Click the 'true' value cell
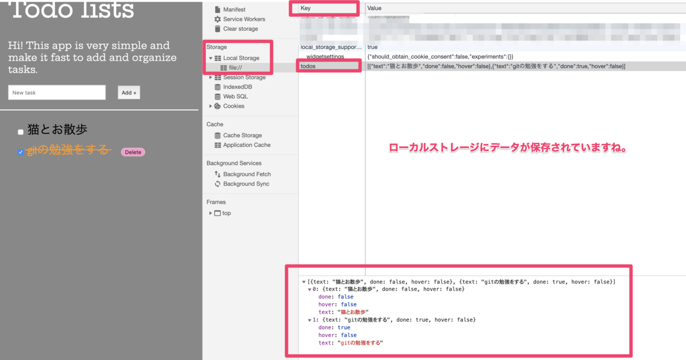Image resolution: width=686 pixels, height=360 pixels. click(x=526, y=47)
